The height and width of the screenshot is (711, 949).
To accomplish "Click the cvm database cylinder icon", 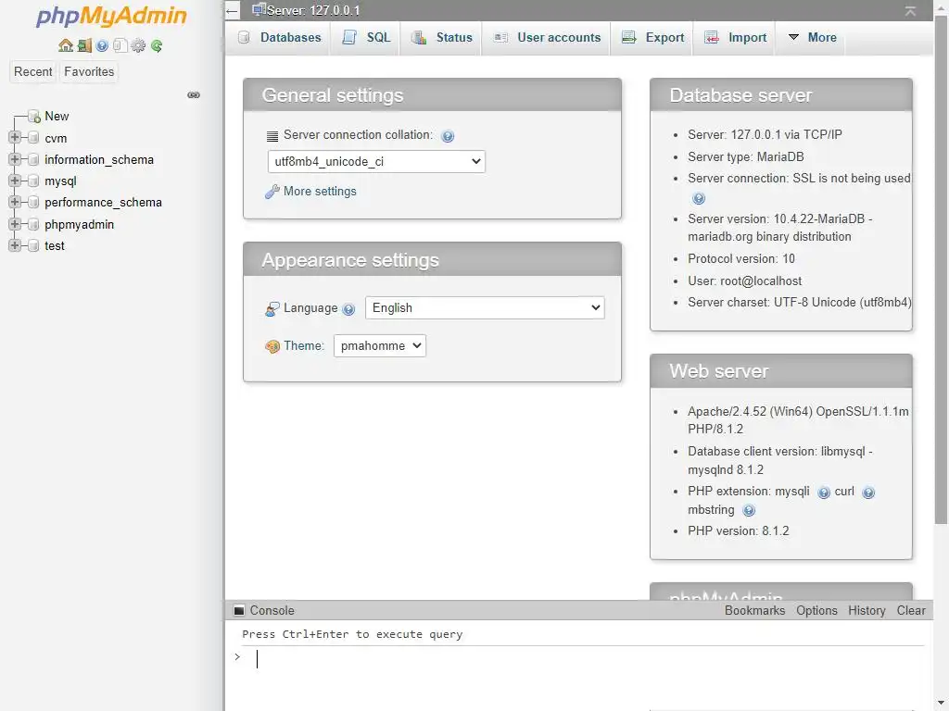I will 34,138.
